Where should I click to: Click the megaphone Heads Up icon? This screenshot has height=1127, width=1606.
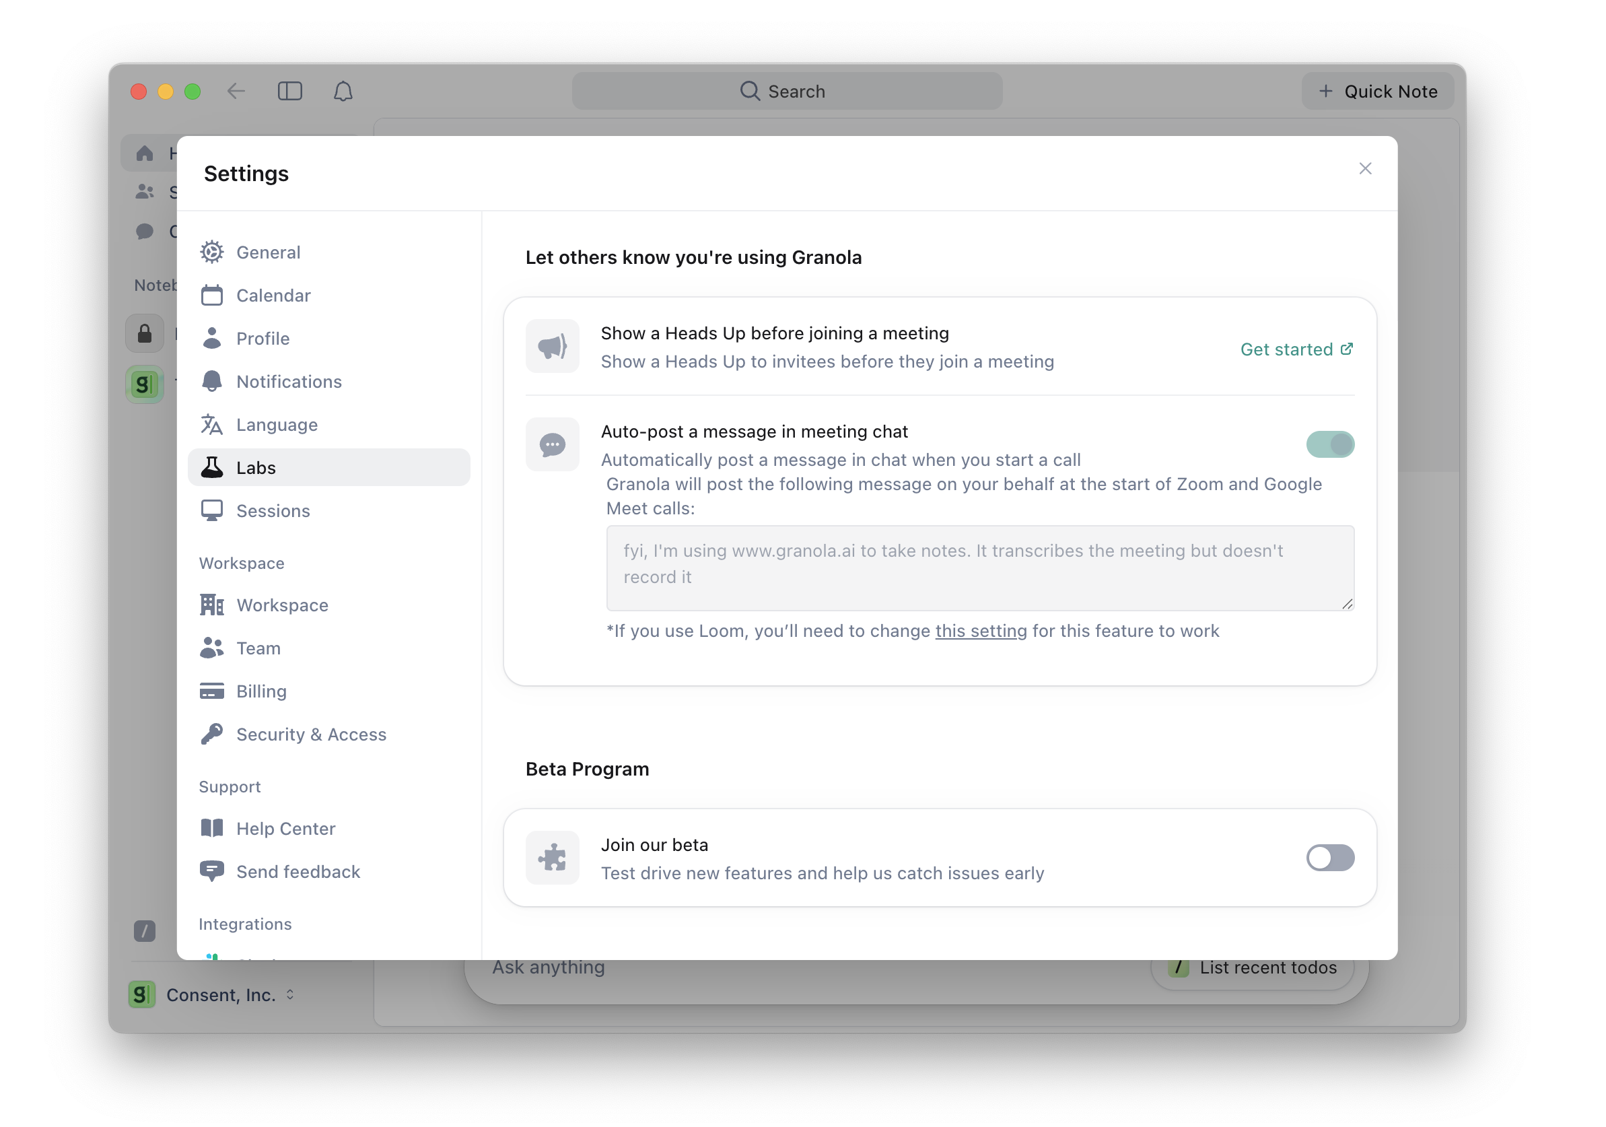pyautogui.click(x=552, y=346)
